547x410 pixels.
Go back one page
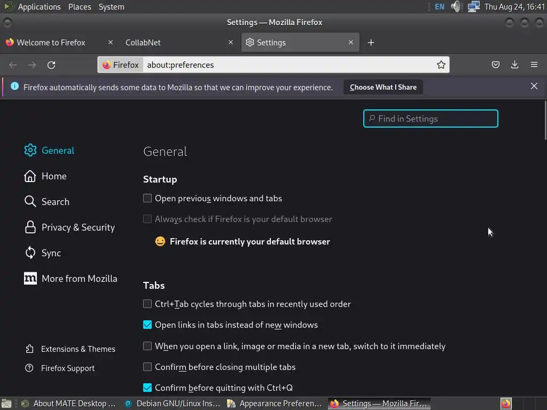[x=13, y=65]
